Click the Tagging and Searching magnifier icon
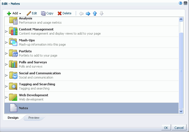This screenshot has width=189, height=132. tap(13, 86)
